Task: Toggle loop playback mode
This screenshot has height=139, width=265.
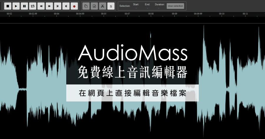Action: [33, 6]
